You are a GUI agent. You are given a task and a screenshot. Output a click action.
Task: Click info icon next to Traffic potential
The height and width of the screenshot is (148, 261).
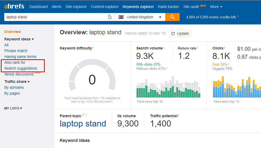click(179, 115)
